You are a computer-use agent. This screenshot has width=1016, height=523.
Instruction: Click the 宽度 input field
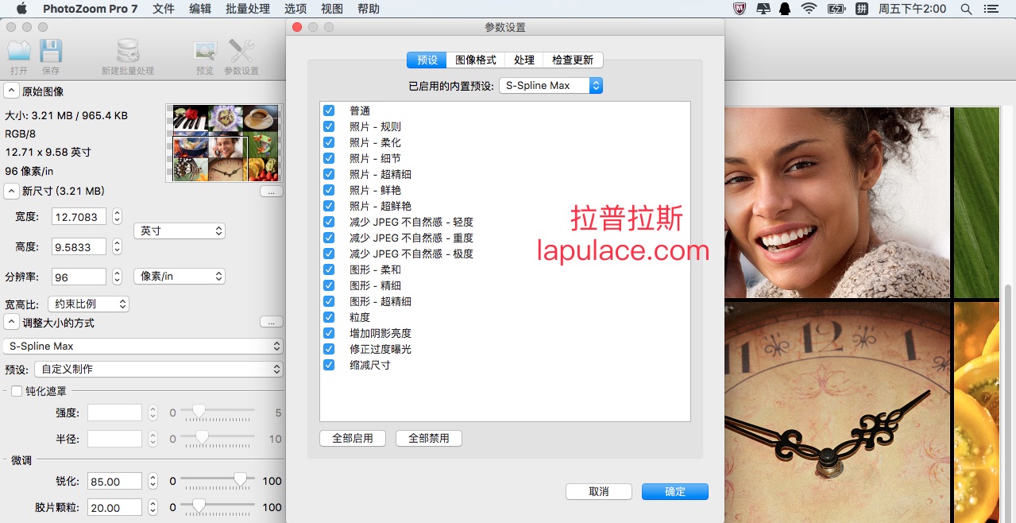coord(79,217)
